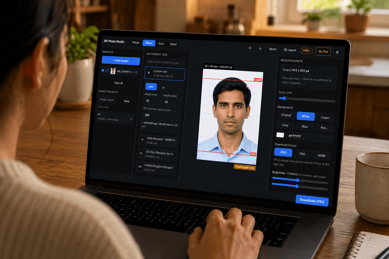
Task: Switch units to mm
Action: coord(151,87)
